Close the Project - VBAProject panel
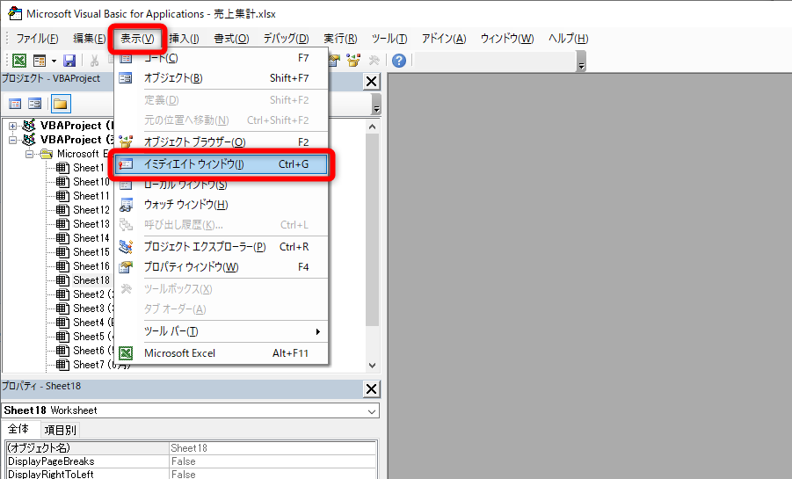This screenshot has width=792, height=479. (371, 82)
